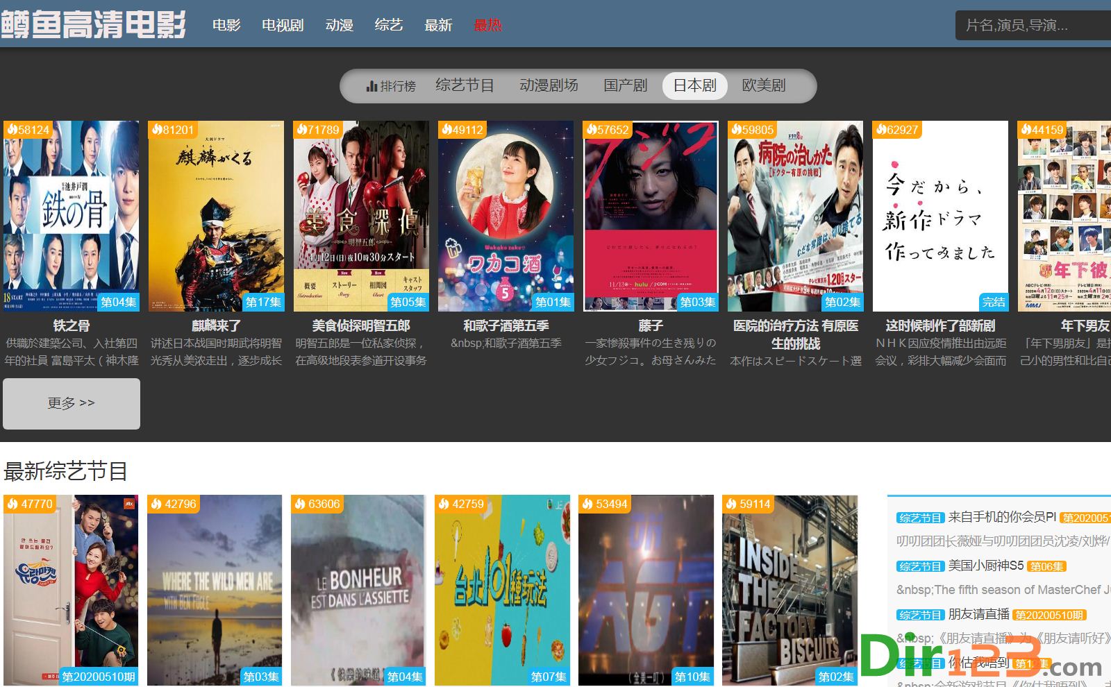Open the red 最热 navigation link
The width and height of the screenshot is (1111, 687).
487,25
